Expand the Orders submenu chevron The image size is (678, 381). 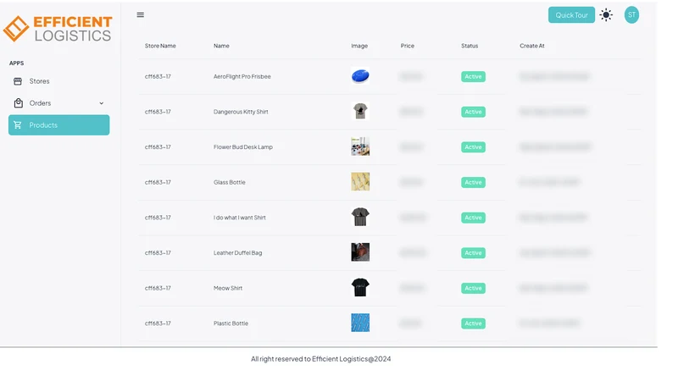pyautogui.click(x=101, y=103)
